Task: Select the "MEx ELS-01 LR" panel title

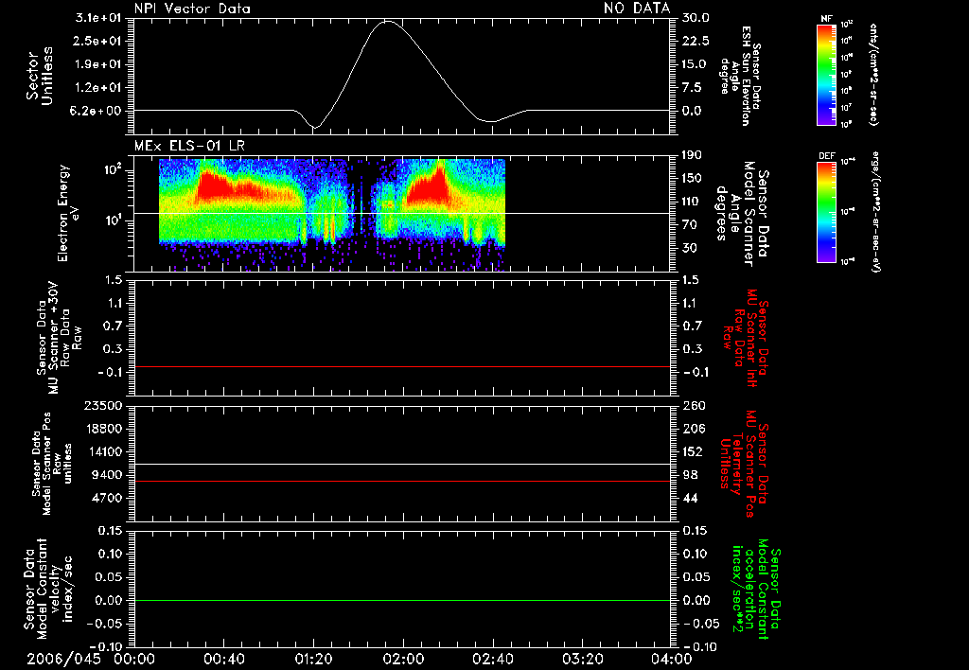Action: tap(189, 147)
